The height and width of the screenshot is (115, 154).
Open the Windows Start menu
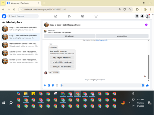4,103
